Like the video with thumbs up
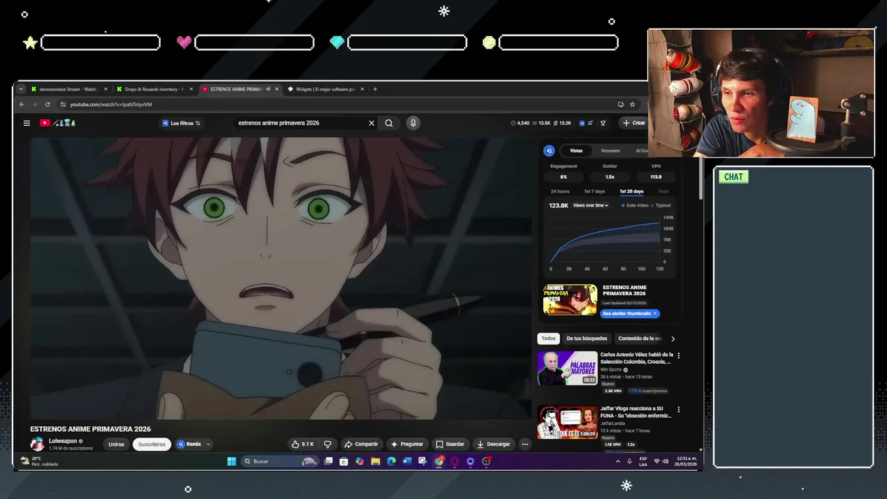 point(303,444)
